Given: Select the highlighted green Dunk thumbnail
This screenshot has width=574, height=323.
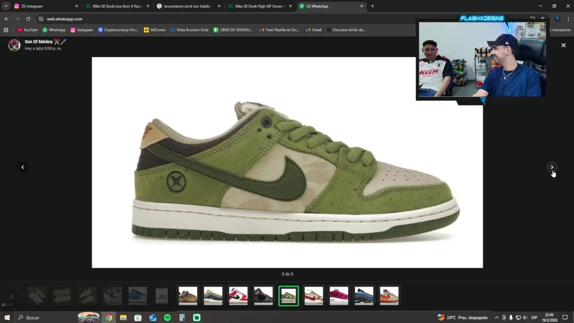Looking at the screenshot, I should (x=288, y=296).
